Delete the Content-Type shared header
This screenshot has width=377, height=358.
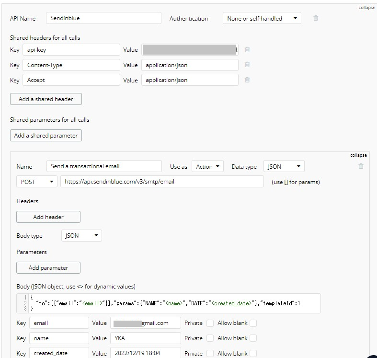click(x=247, y=65)
